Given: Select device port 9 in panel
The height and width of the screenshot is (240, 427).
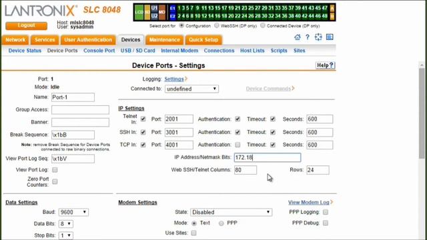Looking at the screenshot, I should pyautogui.click(x=198, y=8).
